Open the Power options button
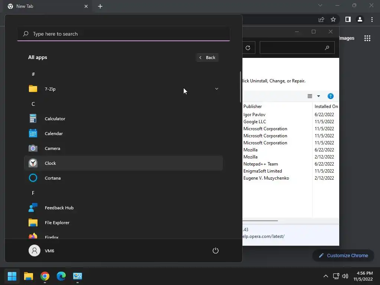Screen dimensions: 380x285 [216, 250]
